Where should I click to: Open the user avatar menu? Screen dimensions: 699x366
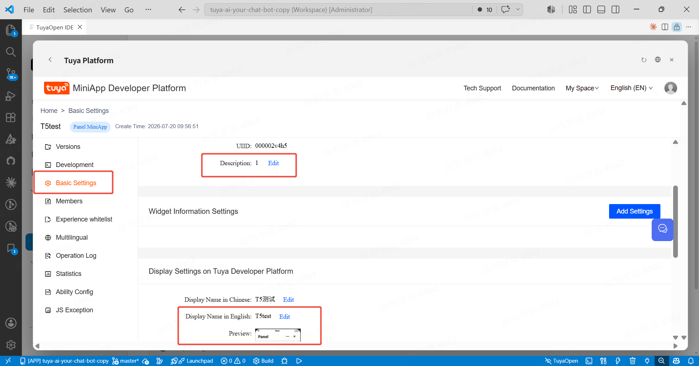point(671,88)
